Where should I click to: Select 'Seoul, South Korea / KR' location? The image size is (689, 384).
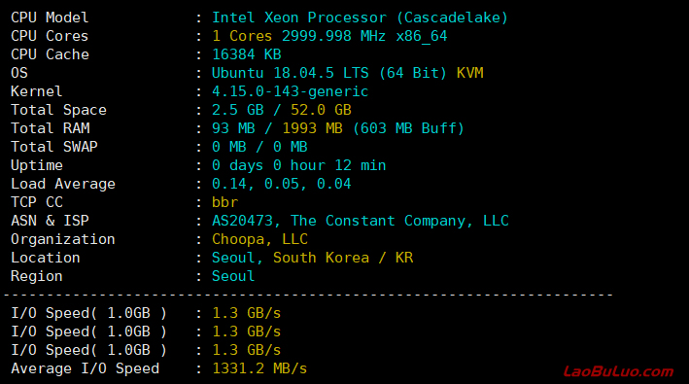tap(312, 258)
